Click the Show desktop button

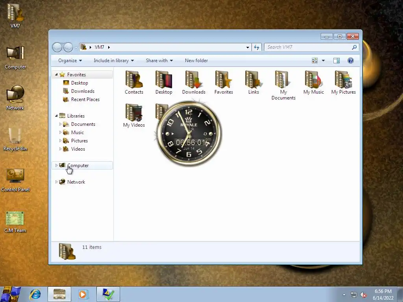click(x=400, y=294)
